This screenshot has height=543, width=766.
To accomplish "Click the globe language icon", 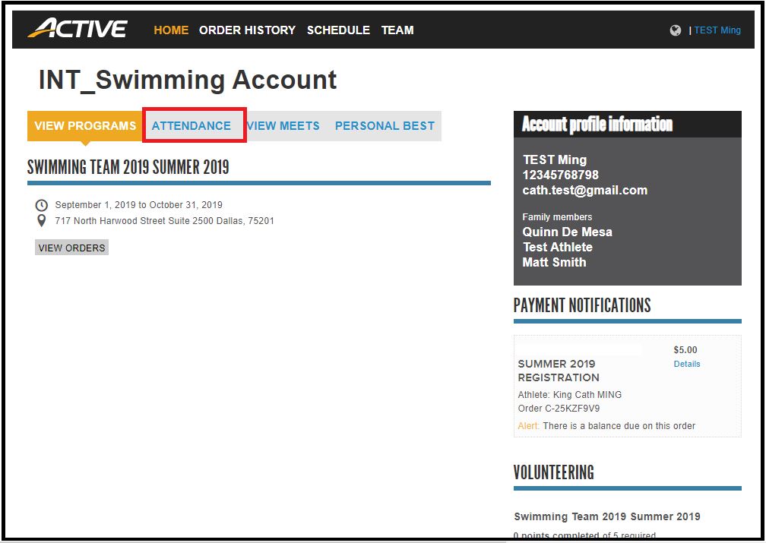I will 676,30.
